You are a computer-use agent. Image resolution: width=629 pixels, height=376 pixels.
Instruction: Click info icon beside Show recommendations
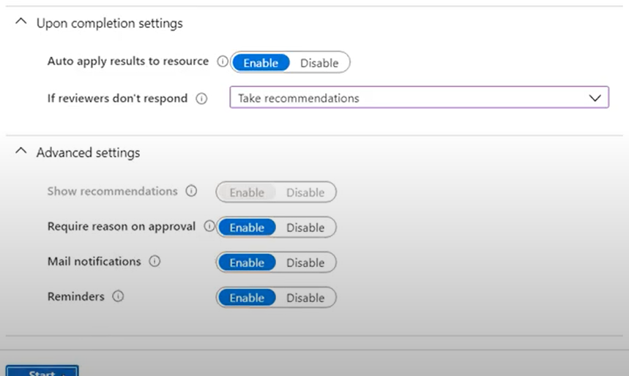(191, 191)
